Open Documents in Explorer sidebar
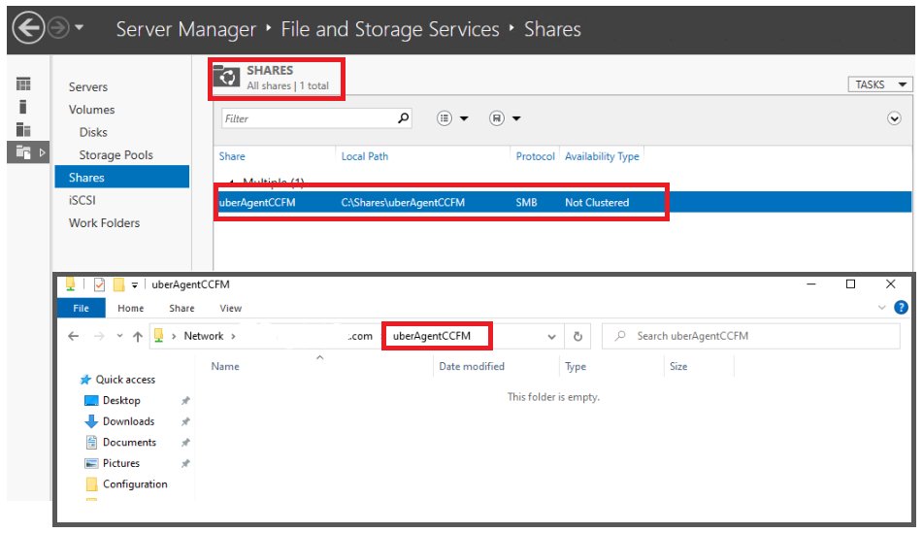Viewport: 923px width, 533px height. (x=120, y=443)
